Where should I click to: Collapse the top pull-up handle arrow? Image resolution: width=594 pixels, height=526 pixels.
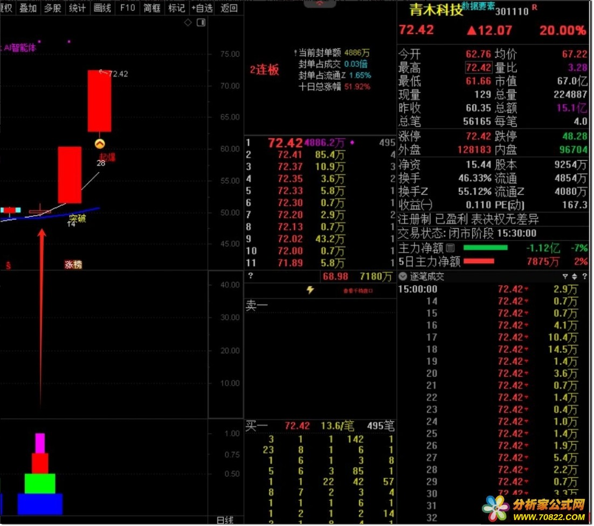click(x=320, y=3)
